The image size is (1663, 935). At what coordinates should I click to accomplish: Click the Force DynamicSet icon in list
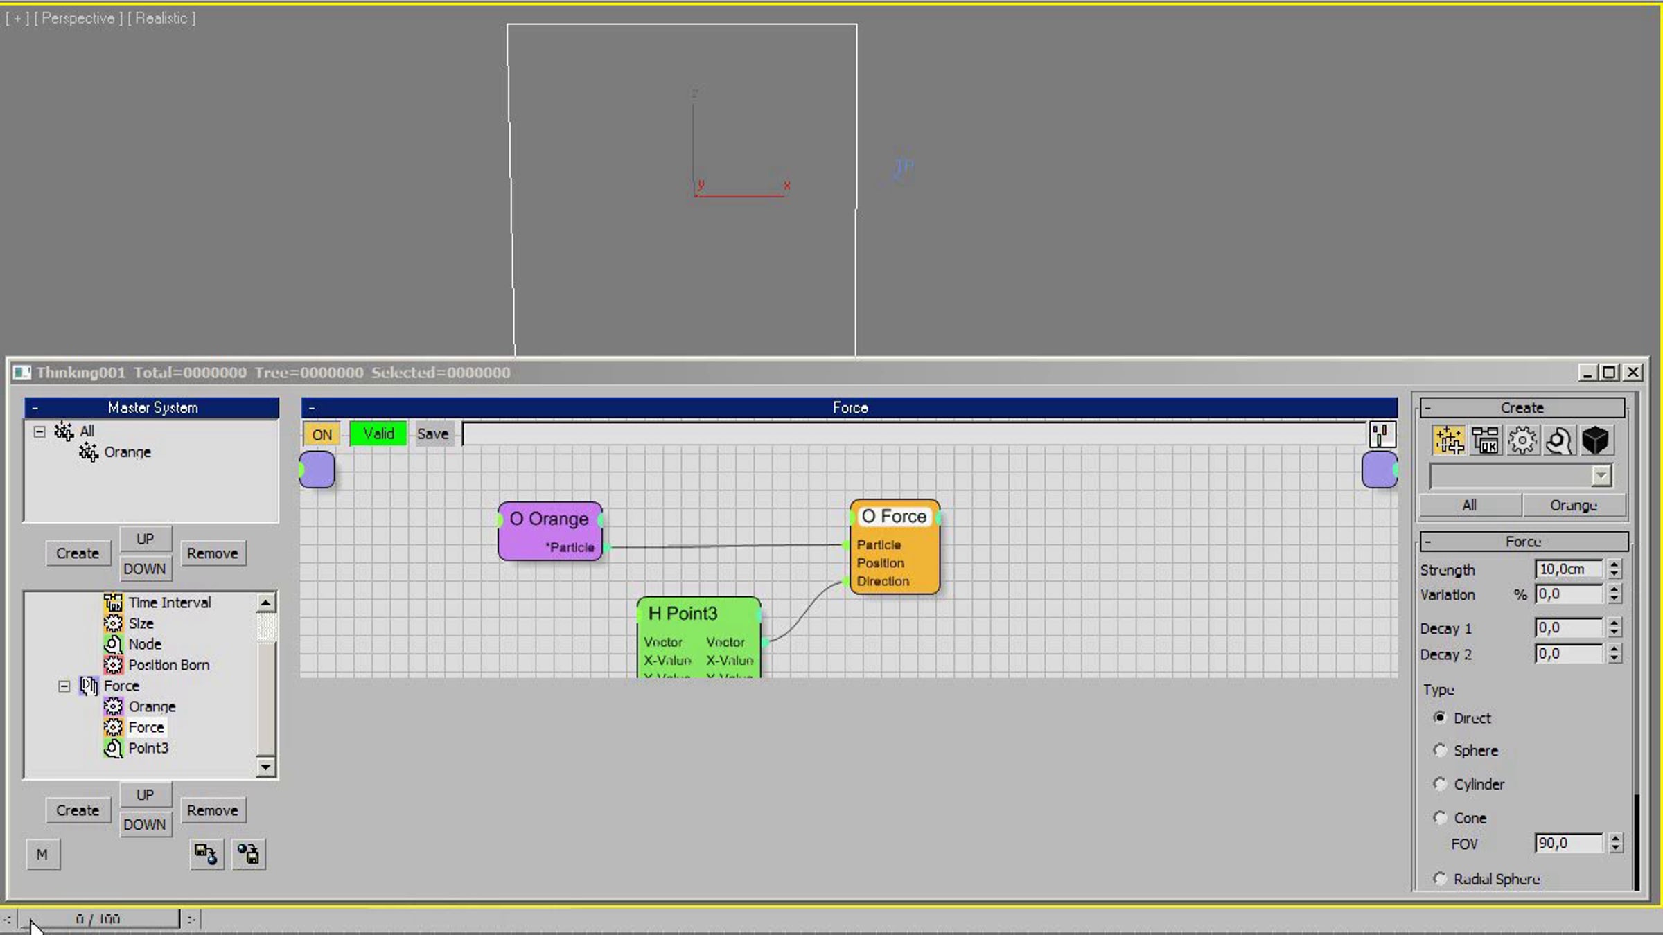coord(89,686)
